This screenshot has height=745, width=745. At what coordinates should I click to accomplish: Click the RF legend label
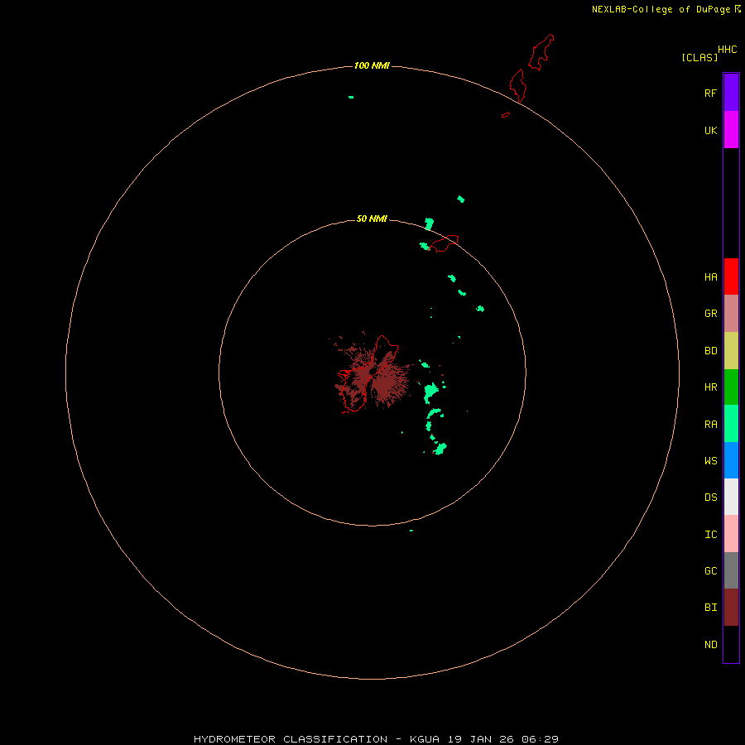click(711, 93)
